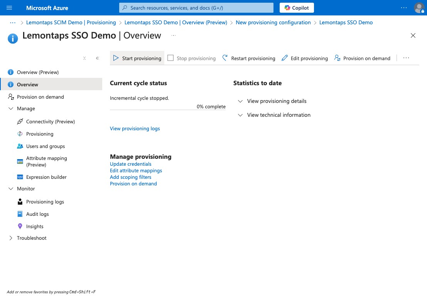Close the Lemontaps SSO Demo blade
Viewport: 427px width, 296px height.
413,35
